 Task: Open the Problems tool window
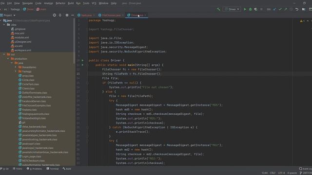(x=34, y=169)
